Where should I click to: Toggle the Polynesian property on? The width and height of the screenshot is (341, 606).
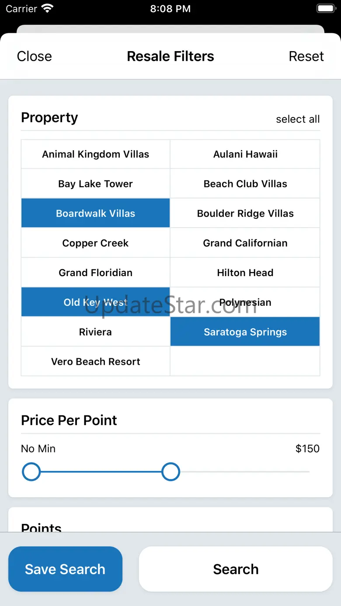click(x=245, y=302)
